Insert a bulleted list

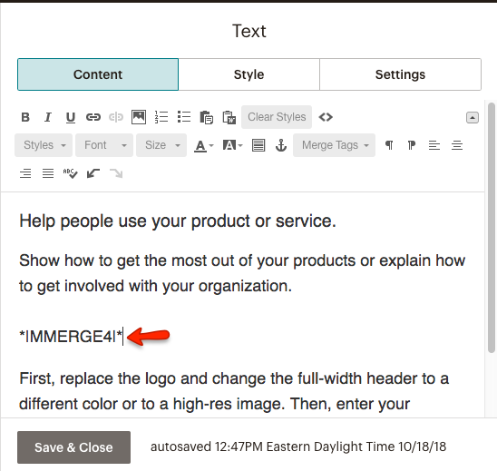point(184,117)
